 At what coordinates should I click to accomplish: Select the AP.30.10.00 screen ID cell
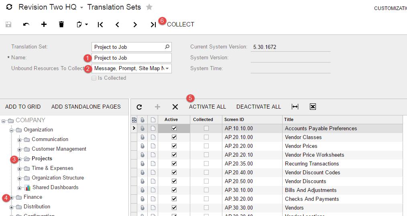[x=252, y=190]
